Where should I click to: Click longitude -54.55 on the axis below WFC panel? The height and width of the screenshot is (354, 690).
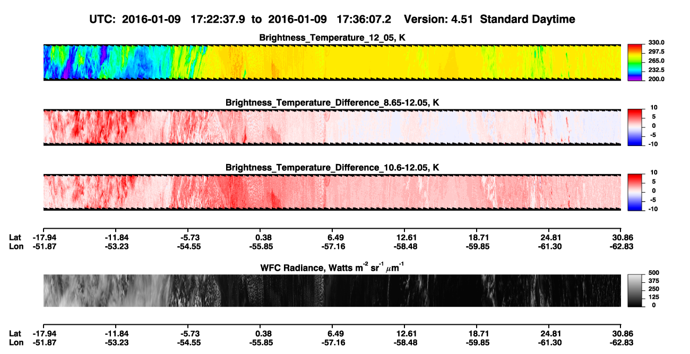coord(188,342)
